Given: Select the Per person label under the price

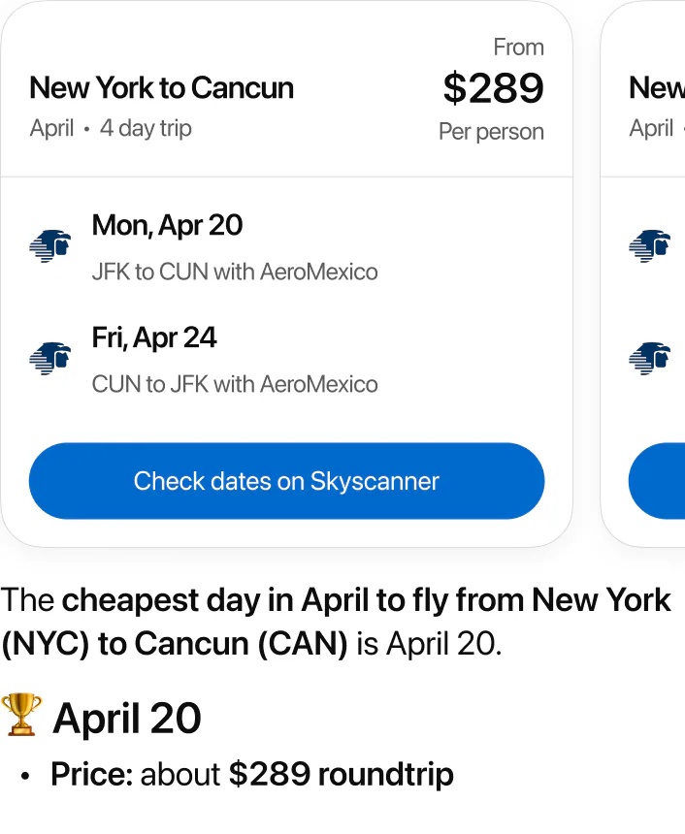Looking at the screenshot, I should click(x=491, y=132).
